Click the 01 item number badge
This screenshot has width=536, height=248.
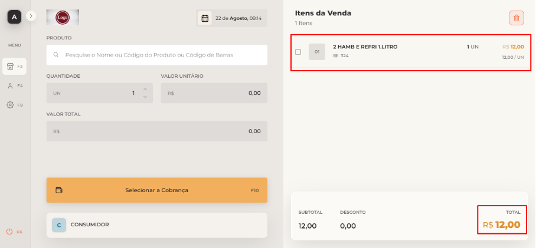[317, 52]
